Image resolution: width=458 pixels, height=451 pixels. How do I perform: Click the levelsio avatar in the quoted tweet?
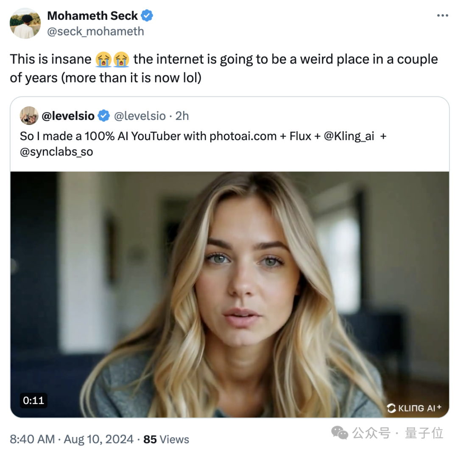29,116
